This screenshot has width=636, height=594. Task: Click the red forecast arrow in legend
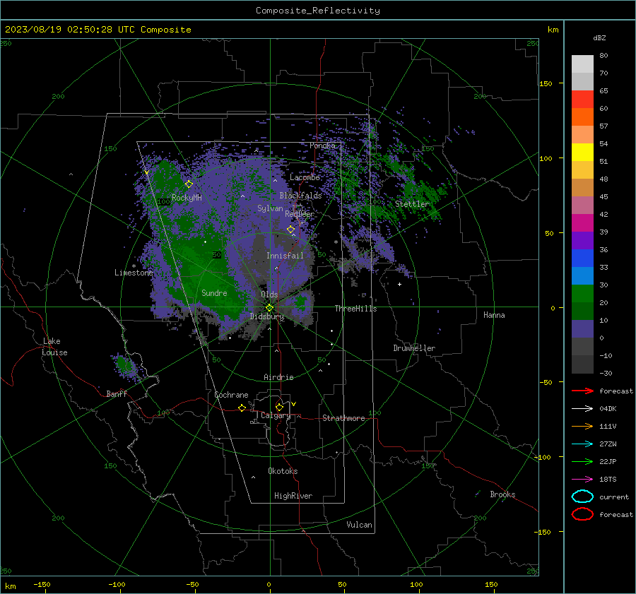[x=582, y=391]
